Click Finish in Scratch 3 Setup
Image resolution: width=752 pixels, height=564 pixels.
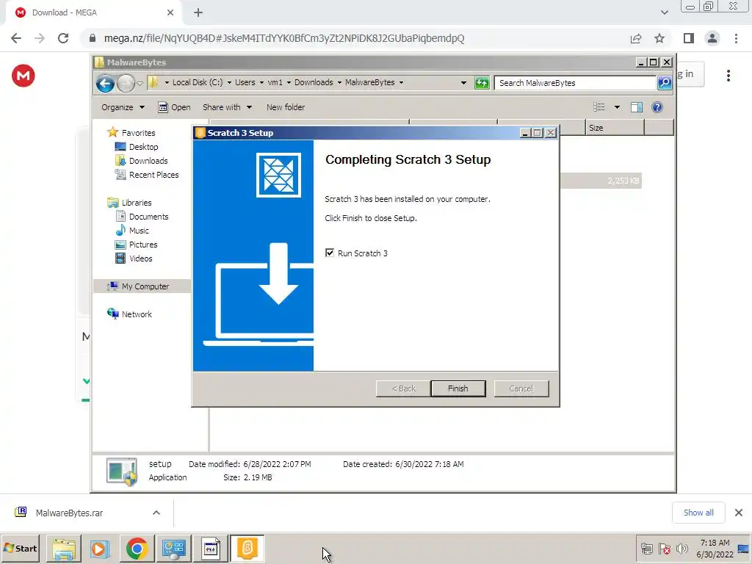click(458, 388)
